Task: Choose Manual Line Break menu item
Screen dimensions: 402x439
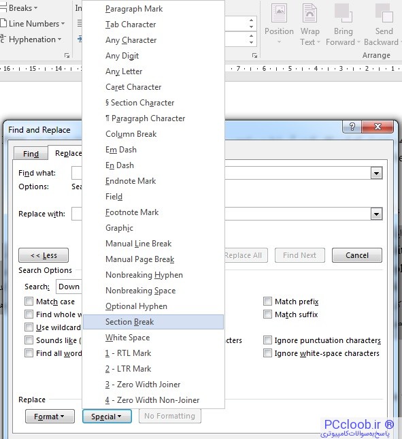Action: [153, 244]
